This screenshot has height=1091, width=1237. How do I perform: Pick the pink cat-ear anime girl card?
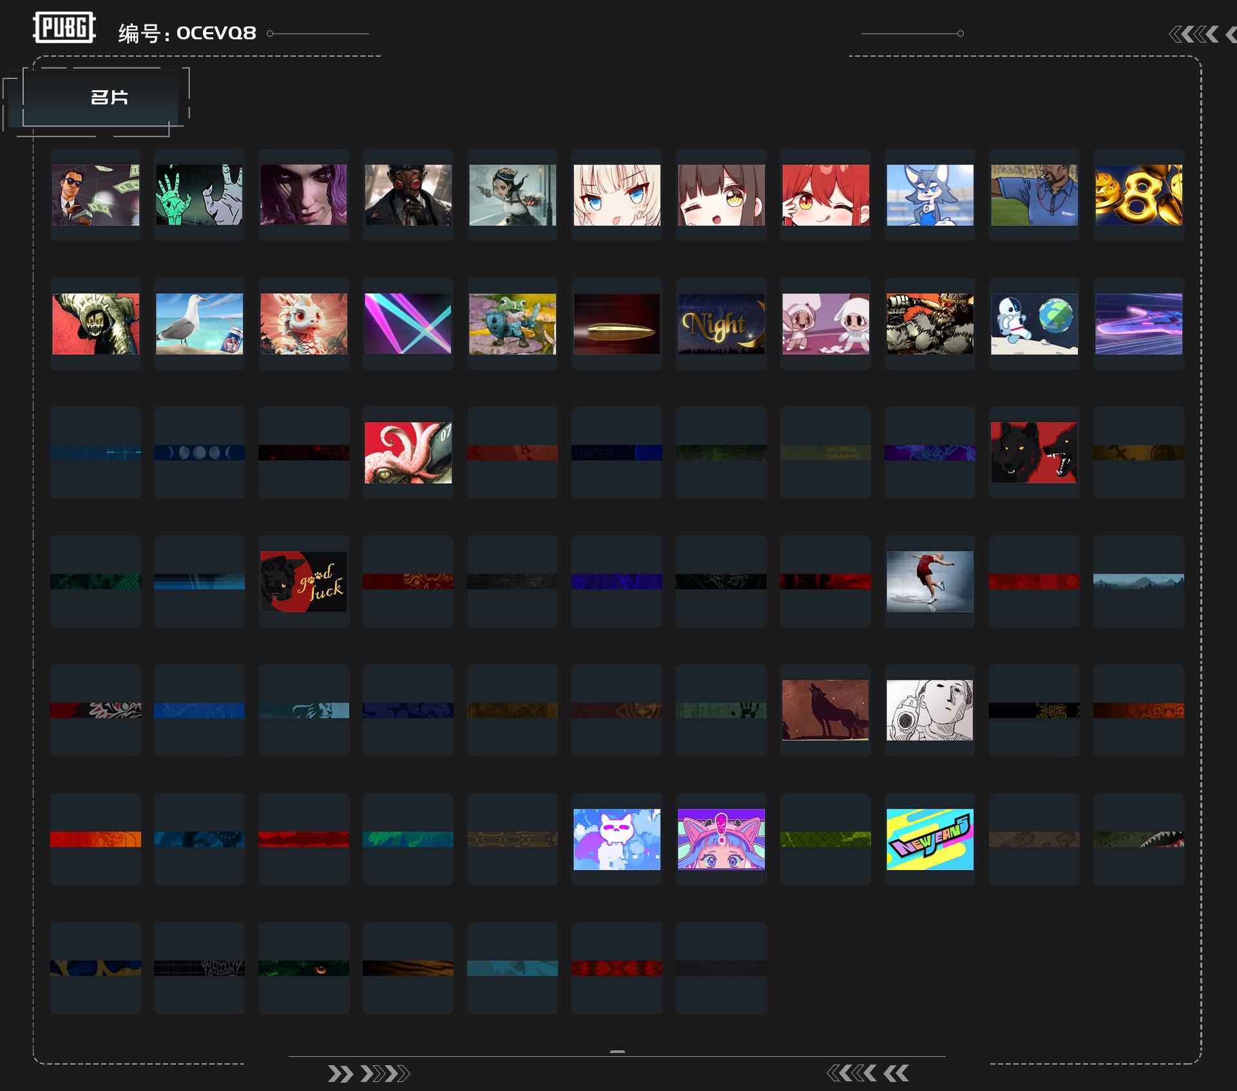(x=722, y=839)
